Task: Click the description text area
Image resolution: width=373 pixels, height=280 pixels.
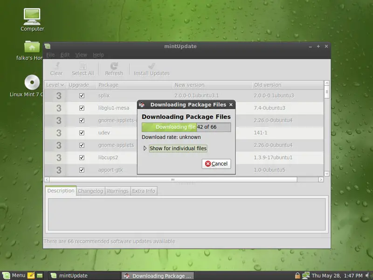Action: tap(187, 214)
